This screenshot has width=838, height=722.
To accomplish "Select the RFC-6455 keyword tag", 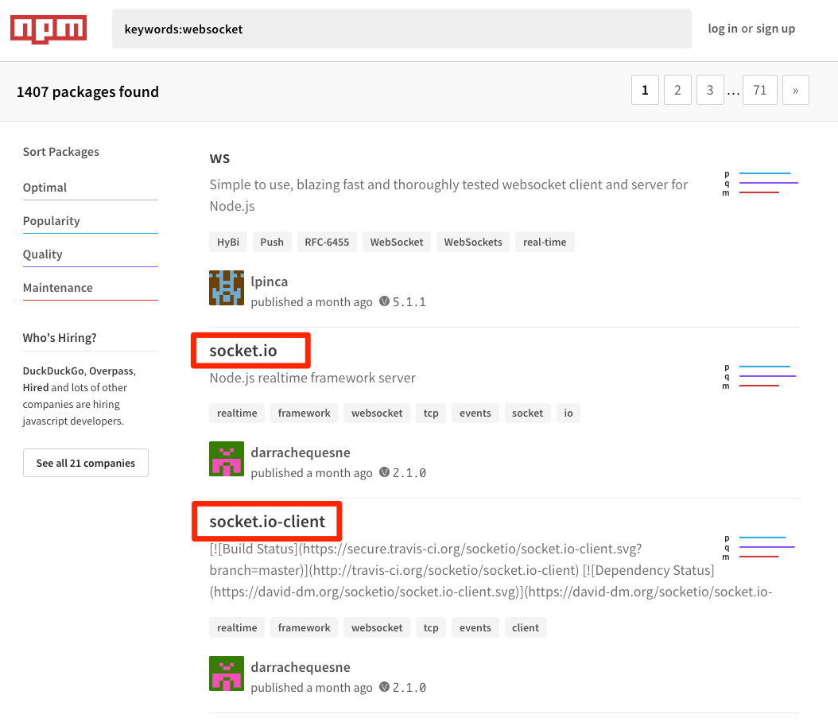I will tap(327, 242).
